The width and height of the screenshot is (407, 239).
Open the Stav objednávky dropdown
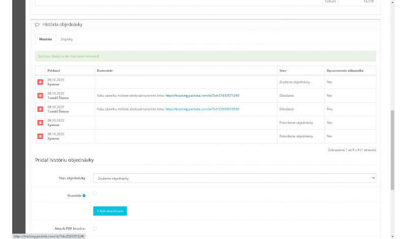(x=235, y=178)
